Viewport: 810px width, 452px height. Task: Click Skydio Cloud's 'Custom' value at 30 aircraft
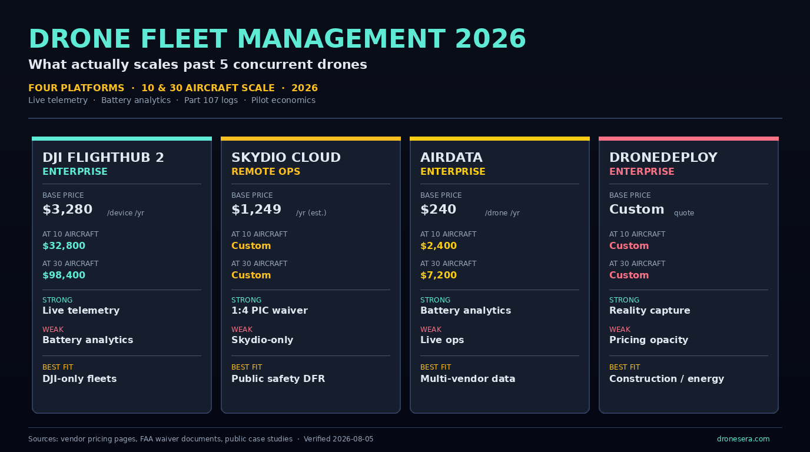[x=251, y=275]
